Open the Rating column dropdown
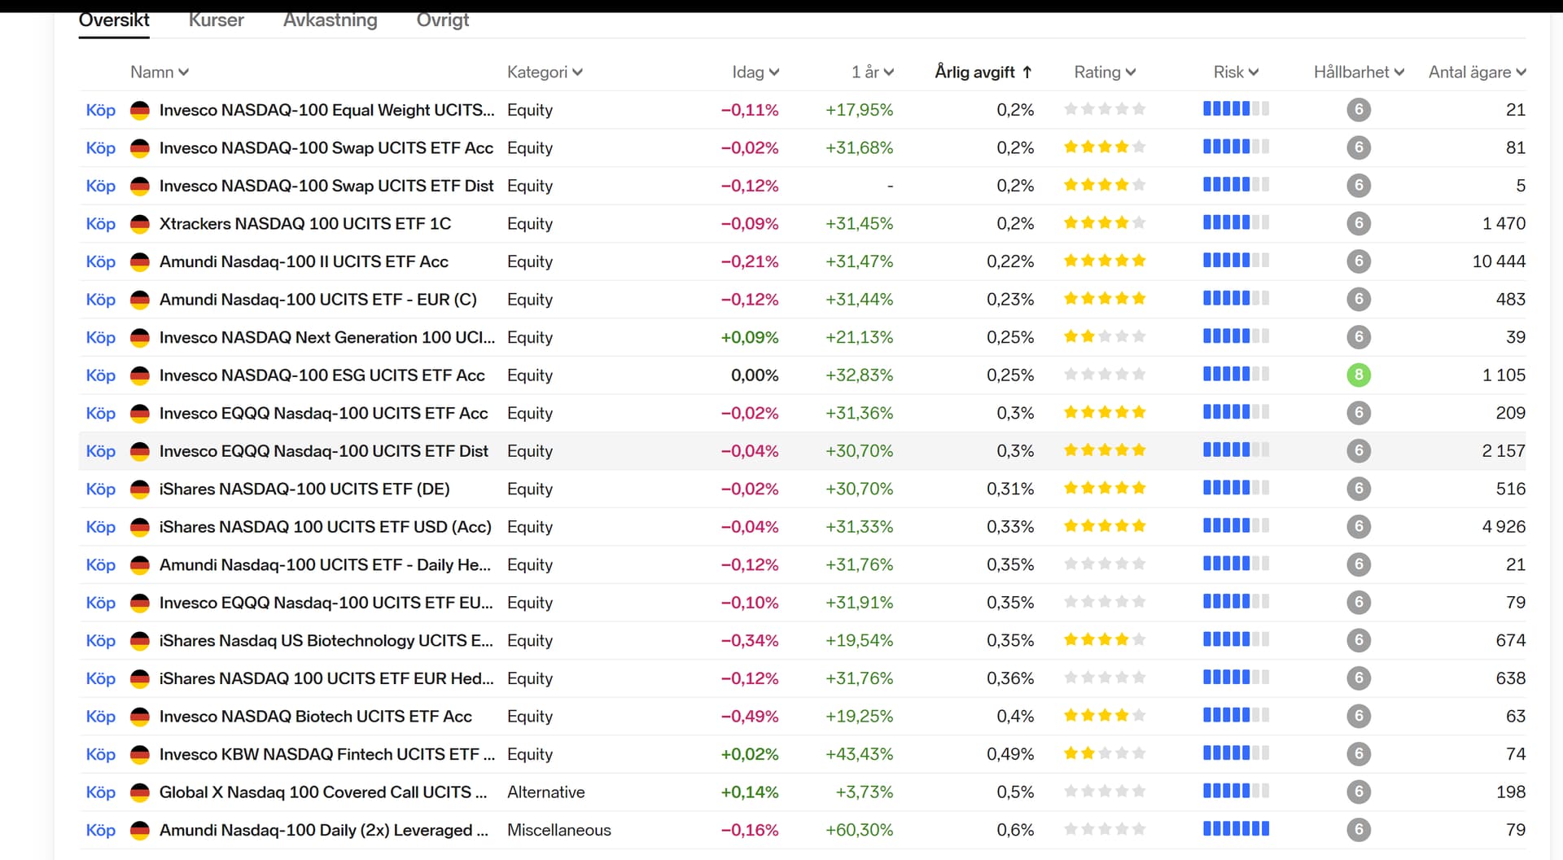 1104,72
